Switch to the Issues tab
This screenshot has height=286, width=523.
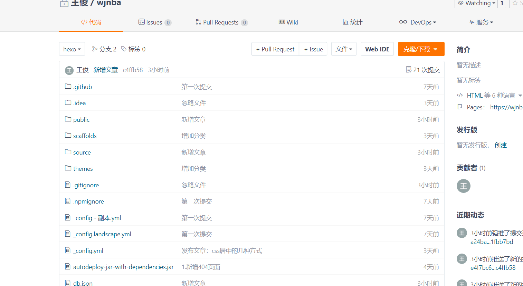pos(154,22)
